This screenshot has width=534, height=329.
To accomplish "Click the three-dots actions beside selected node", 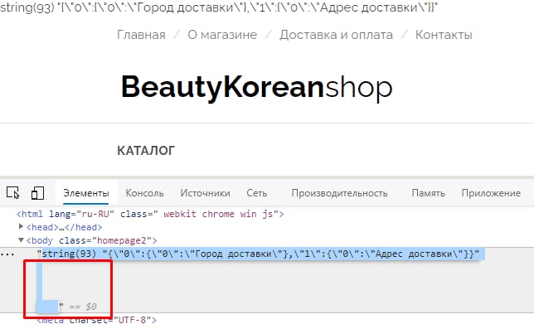I will click(7, 254).
